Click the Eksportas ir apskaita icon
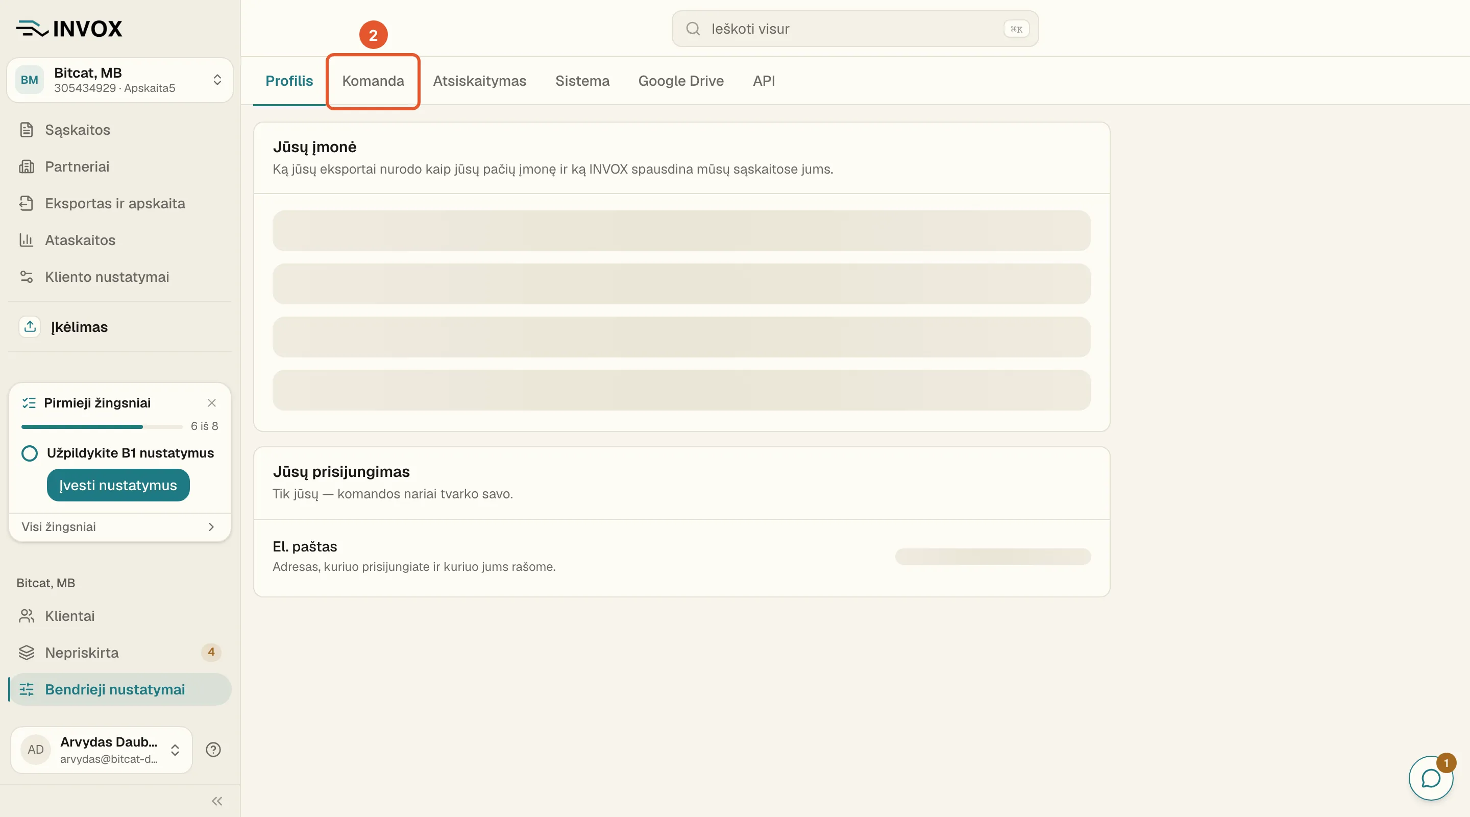 point(26,203)
